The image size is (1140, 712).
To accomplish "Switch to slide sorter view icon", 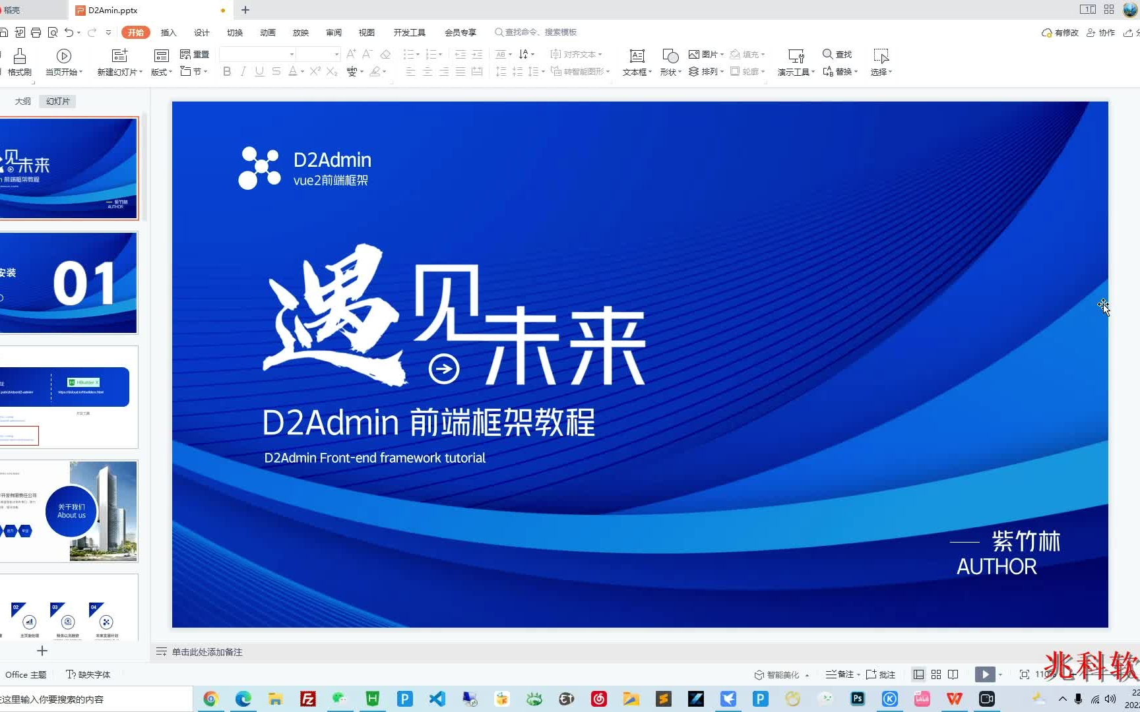I will click(x=936, y=674).
